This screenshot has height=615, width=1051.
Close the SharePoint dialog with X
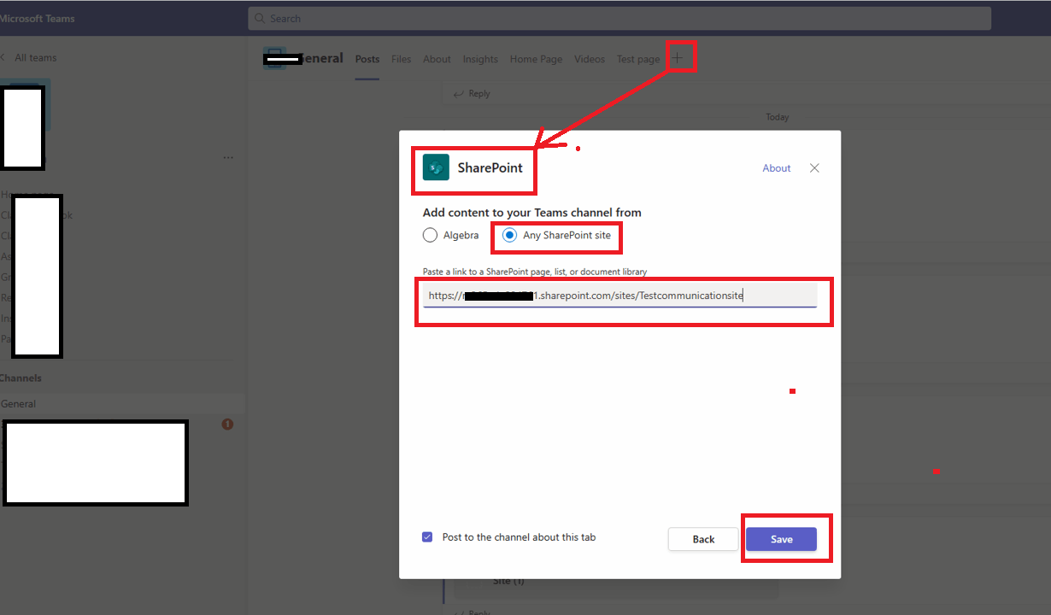coord(814,168)
